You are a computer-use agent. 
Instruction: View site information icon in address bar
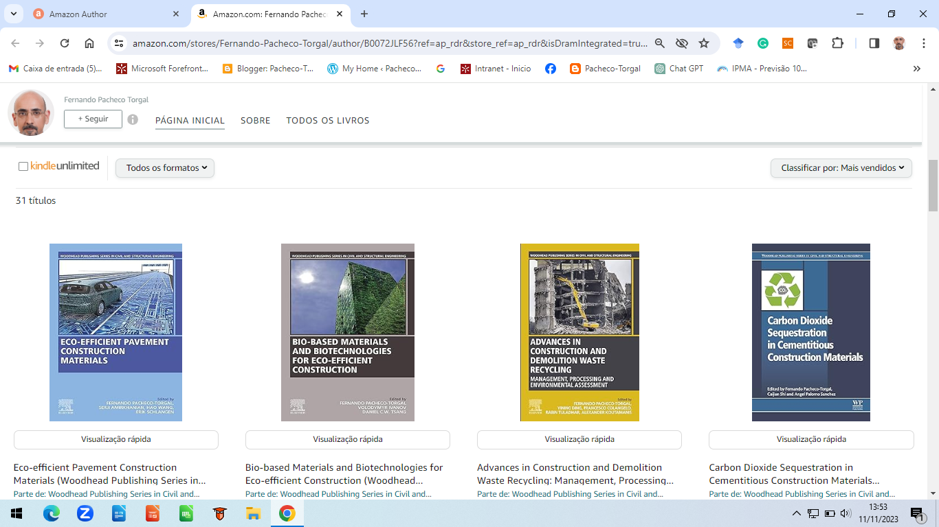(x=119, y=43)
